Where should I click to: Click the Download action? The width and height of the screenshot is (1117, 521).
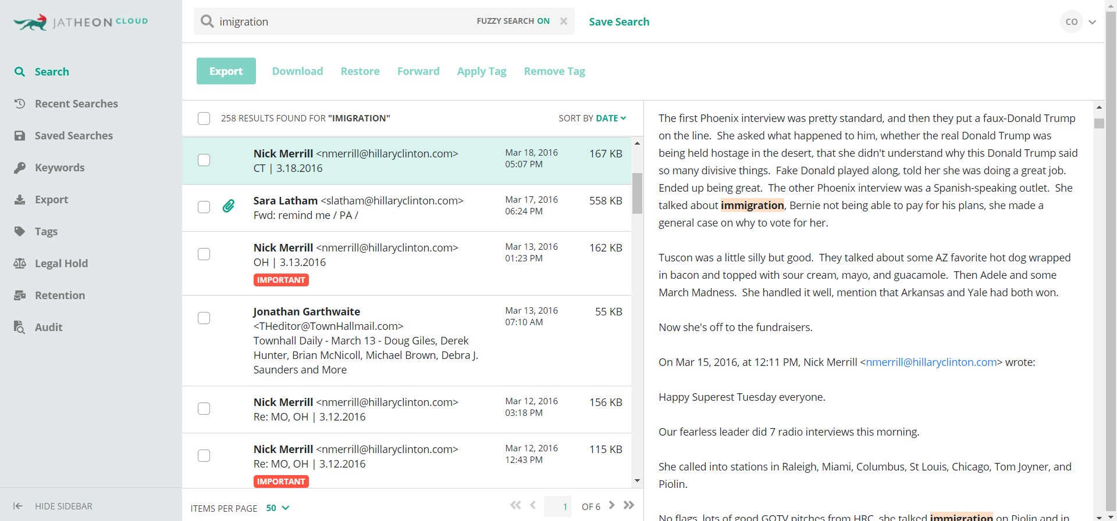[x=297, y=71]
